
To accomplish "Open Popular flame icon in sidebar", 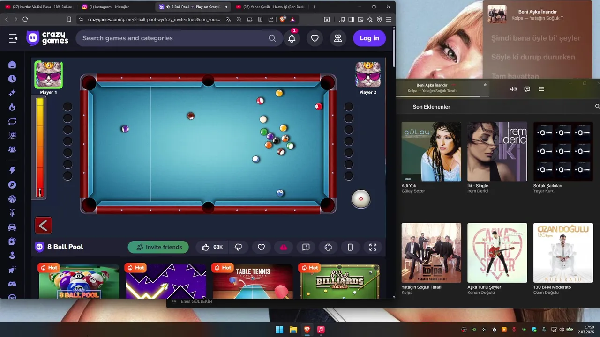I will [12, 107].
